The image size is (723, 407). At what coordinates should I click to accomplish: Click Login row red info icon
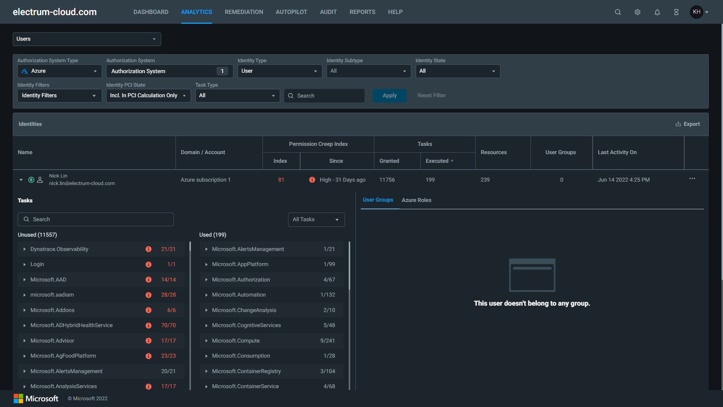[x=149, y=265]
